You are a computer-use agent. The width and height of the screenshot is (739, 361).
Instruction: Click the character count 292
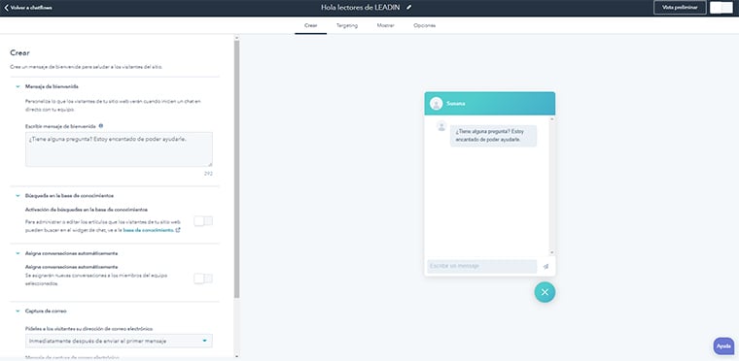pos(208,174)
